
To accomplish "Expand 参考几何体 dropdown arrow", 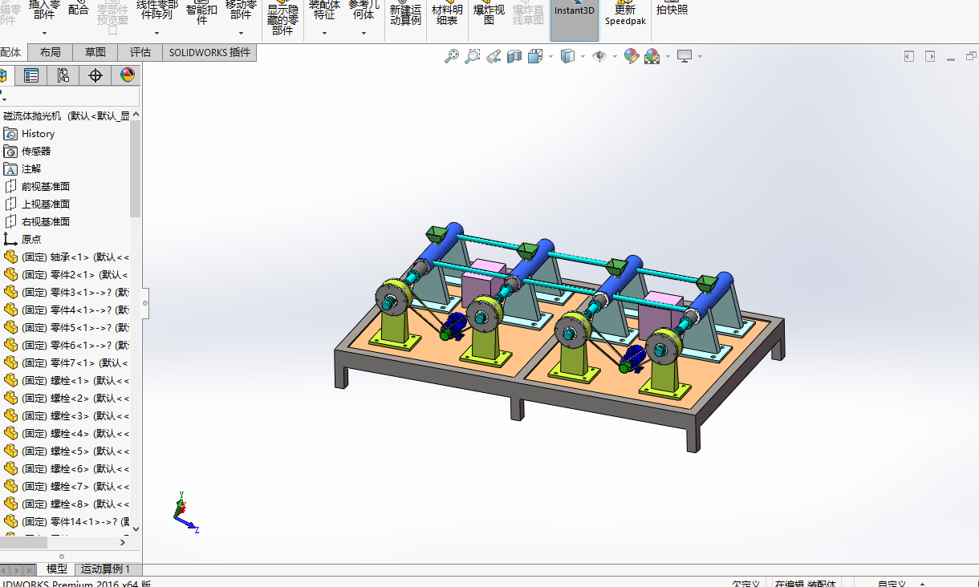I will [364, 33].
